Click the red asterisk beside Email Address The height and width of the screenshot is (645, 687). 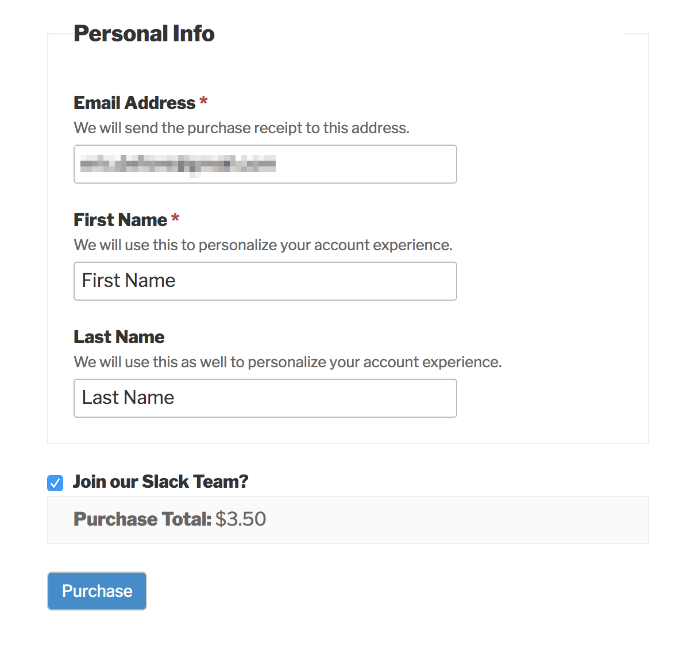(203, 102)
